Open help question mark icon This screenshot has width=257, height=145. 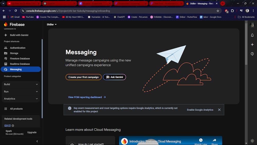pos(252,54)
